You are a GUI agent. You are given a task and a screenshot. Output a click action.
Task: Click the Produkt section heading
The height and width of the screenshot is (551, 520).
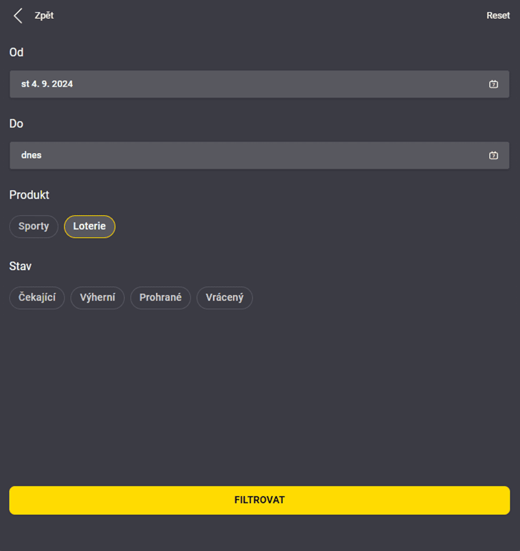point(29,195)
